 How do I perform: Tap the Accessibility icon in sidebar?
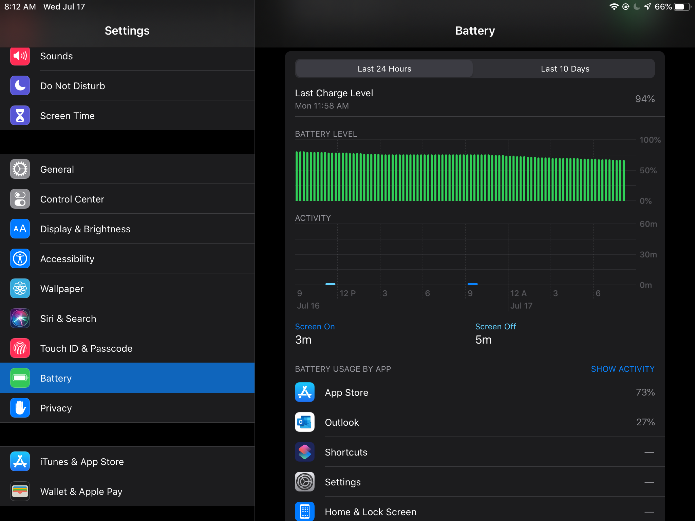[20, 259]
